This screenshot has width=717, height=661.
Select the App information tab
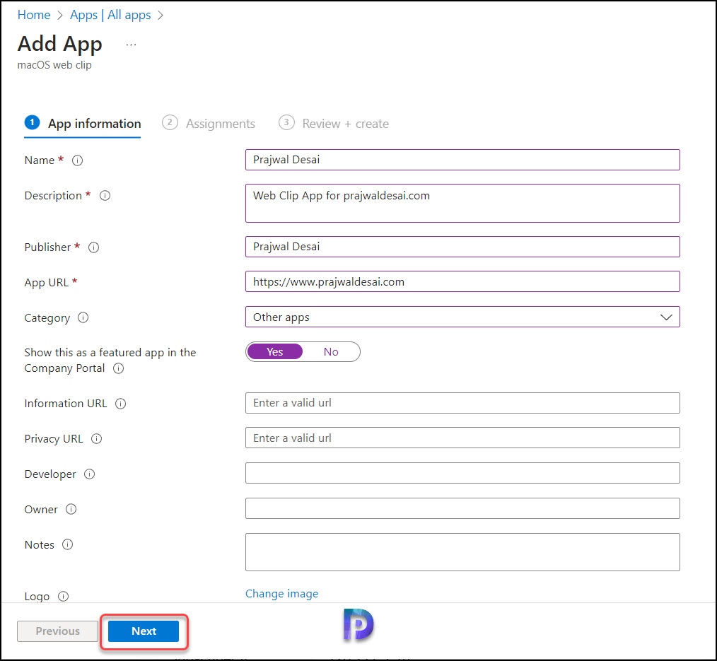coord(83,124)
